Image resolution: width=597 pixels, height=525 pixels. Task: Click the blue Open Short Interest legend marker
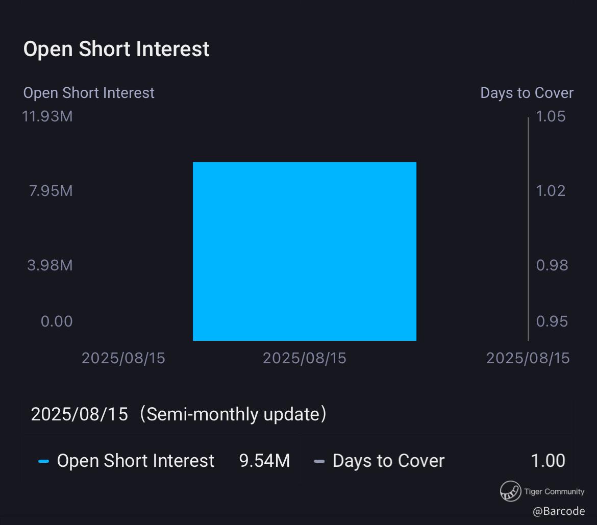tap(44, 461)
